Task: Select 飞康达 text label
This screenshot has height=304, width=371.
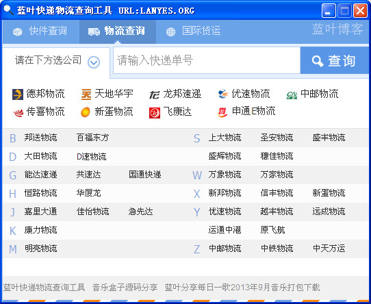Action: coord(177,112)
